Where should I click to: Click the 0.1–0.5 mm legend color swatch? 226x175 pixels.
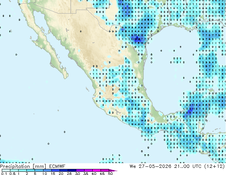click(x=6, y=170)
